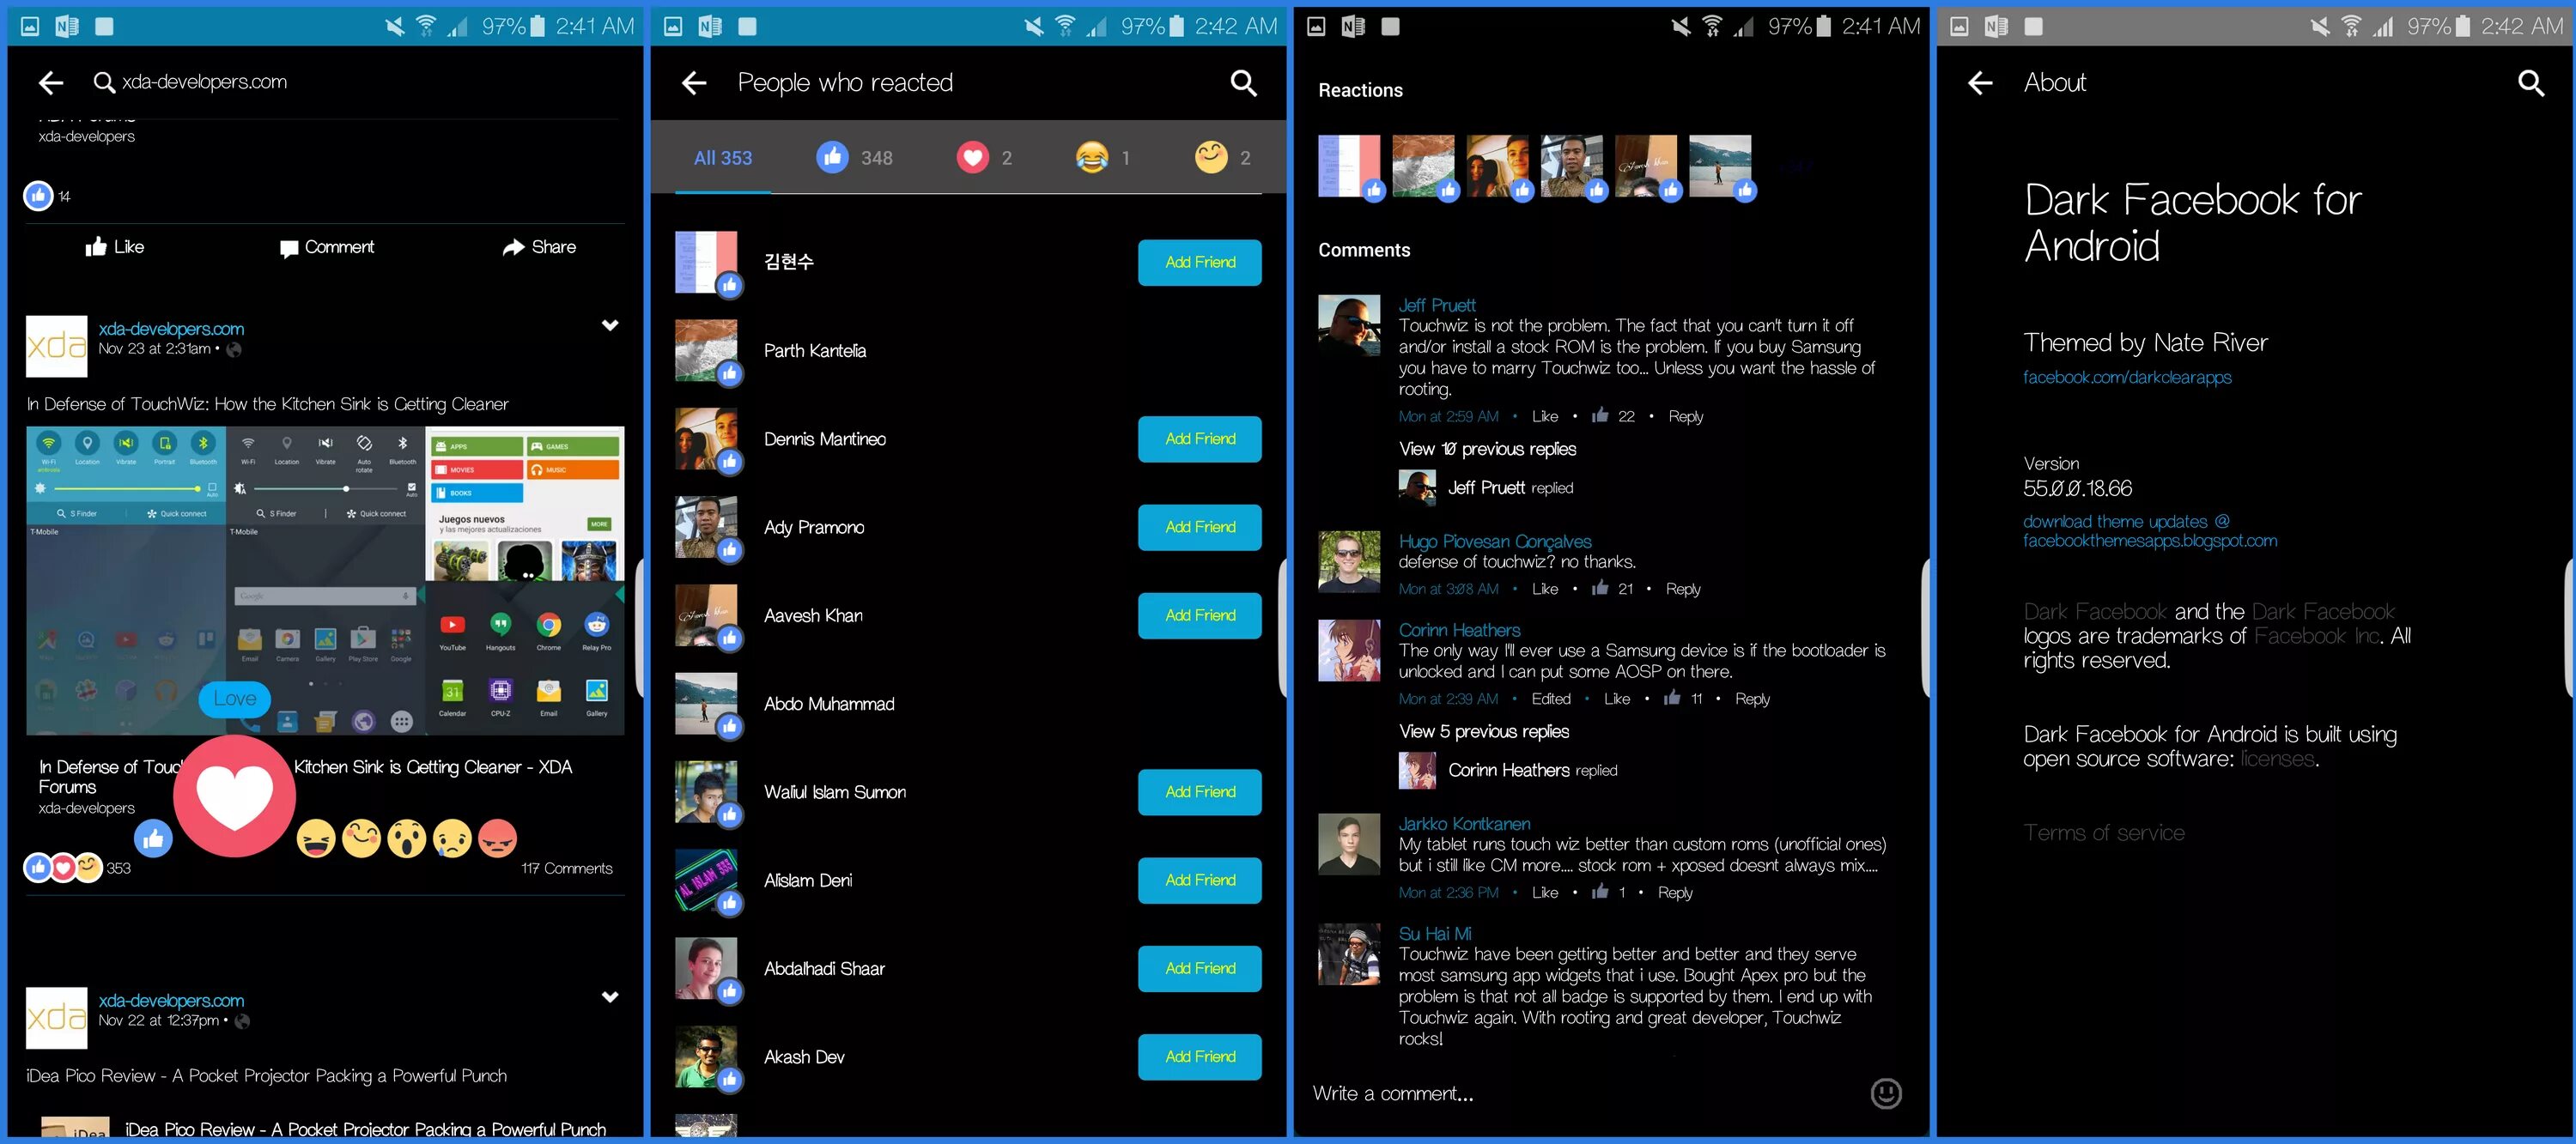This screenshot has width=2576, height=1144.
Task: Choose the Yay smiling reaction emoji
Action: 362,838
